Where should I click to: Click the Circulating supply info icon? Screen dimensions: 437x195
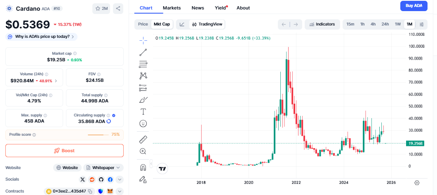pyautogui.click(x=108, y=115)
